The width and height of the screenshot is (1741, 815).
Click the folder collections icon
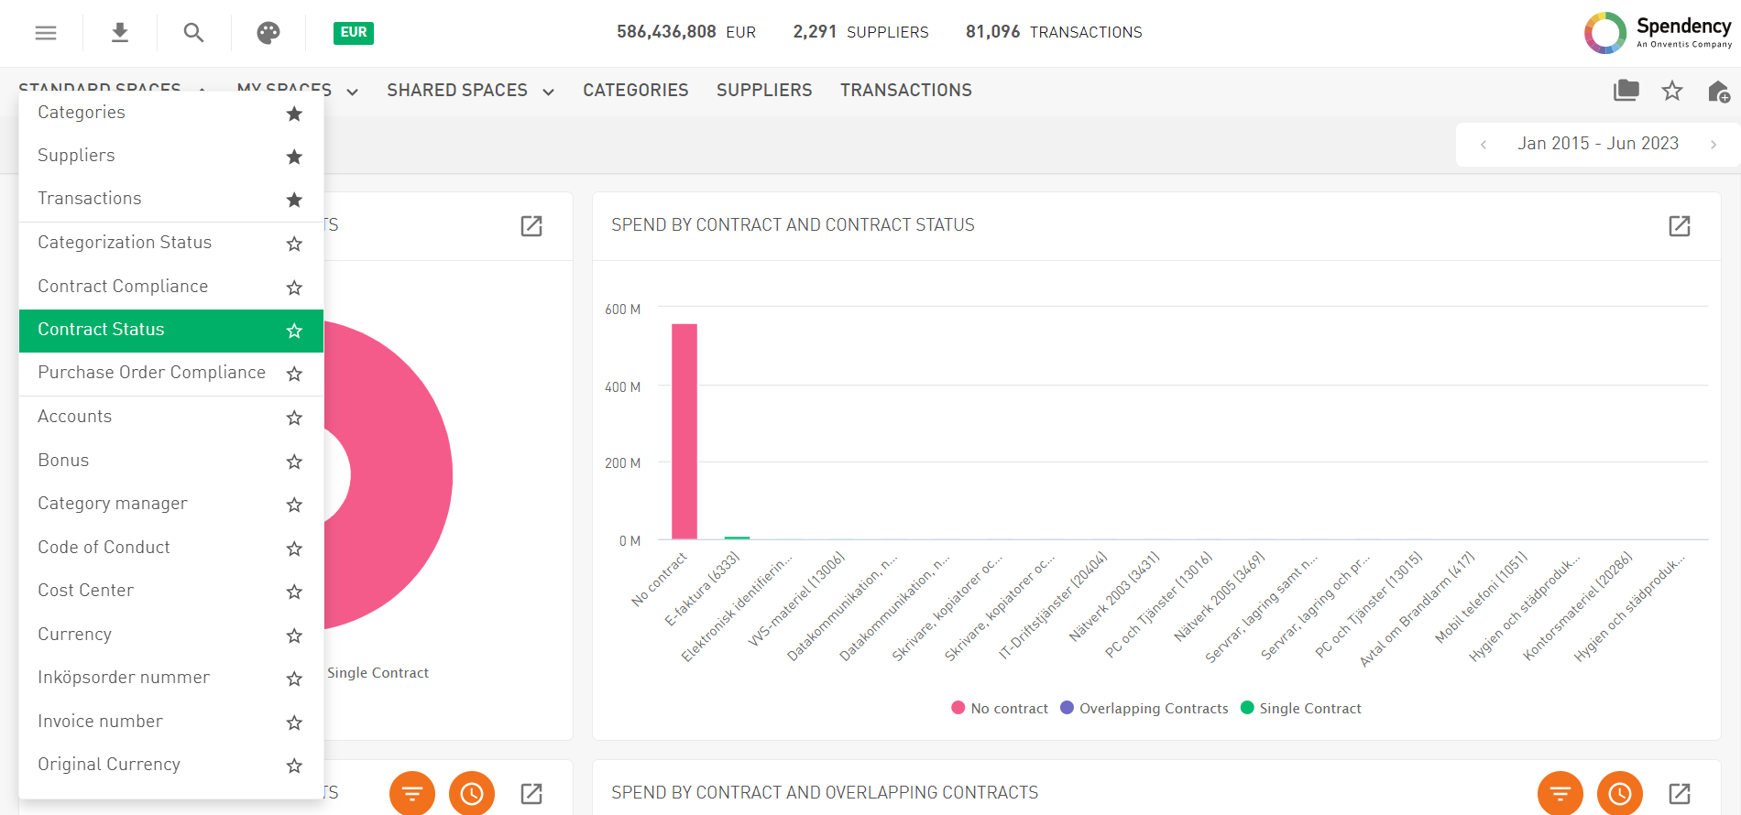1626,91
